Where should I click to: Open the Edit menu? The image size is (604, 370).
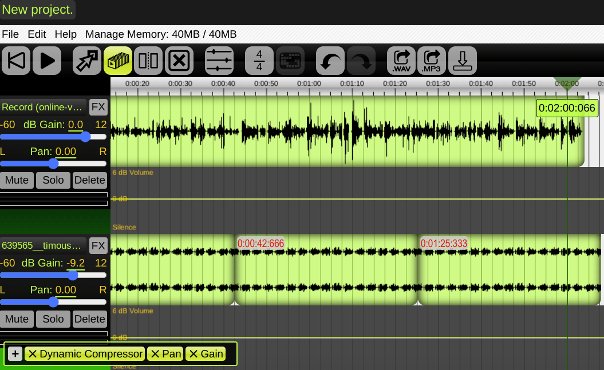(x=37, y=34)
